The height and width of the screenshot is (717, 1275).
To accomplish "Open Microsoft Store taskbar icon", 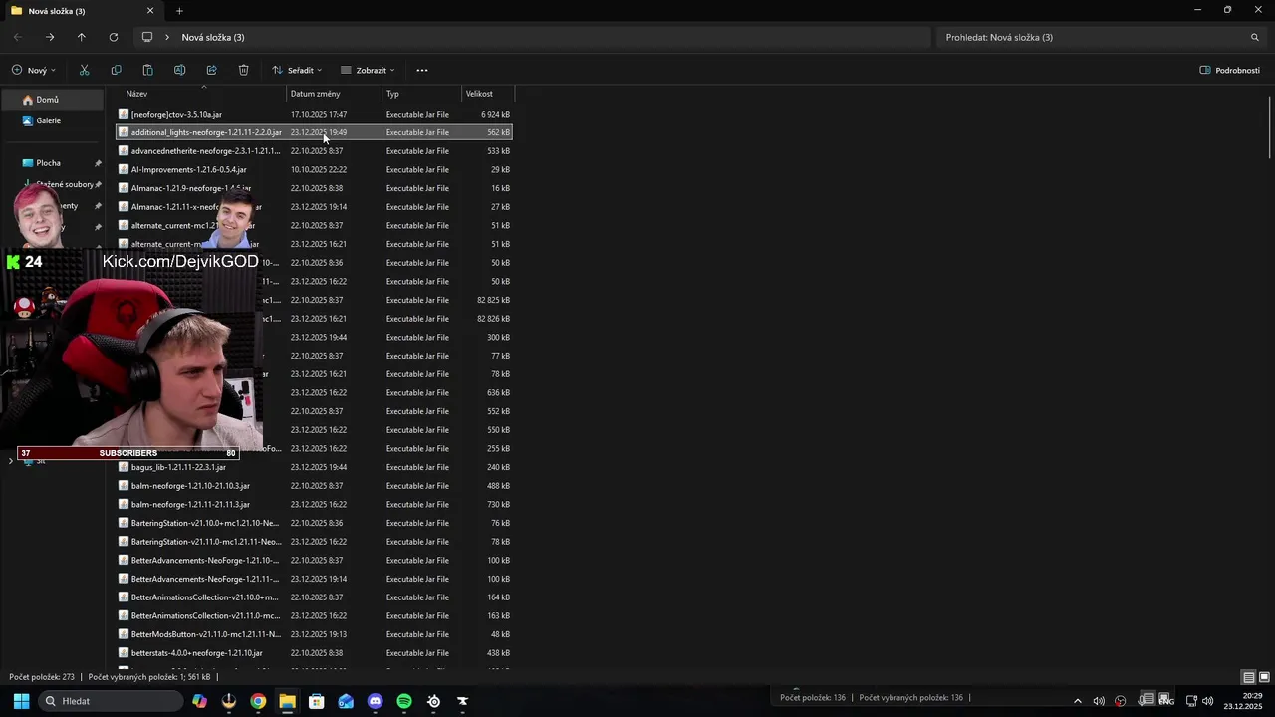I will pos(317,701).
